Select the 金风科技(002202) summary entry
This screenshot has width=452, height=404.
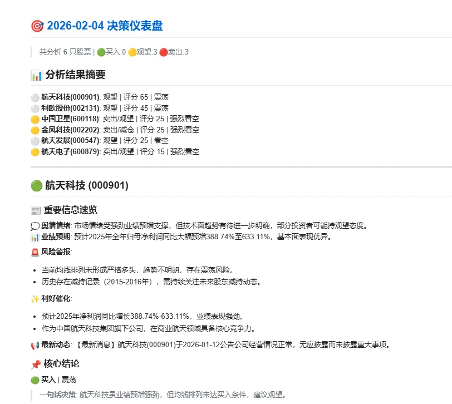click(x=120, y=130)
